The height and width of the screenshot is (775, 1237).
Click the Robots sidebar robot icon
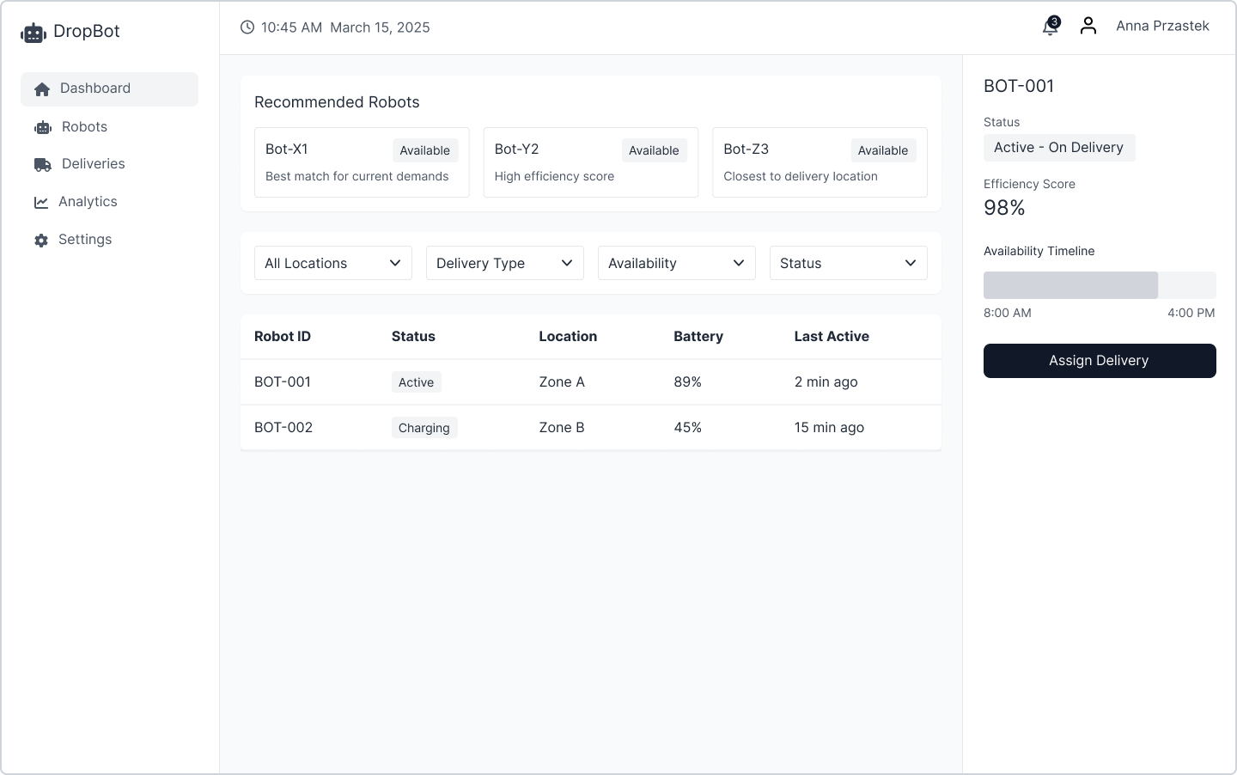point(43,127)
